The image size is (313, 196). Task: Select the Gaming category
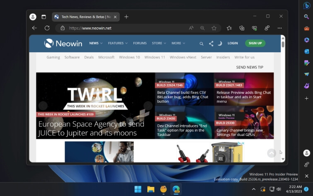point(53,57)
